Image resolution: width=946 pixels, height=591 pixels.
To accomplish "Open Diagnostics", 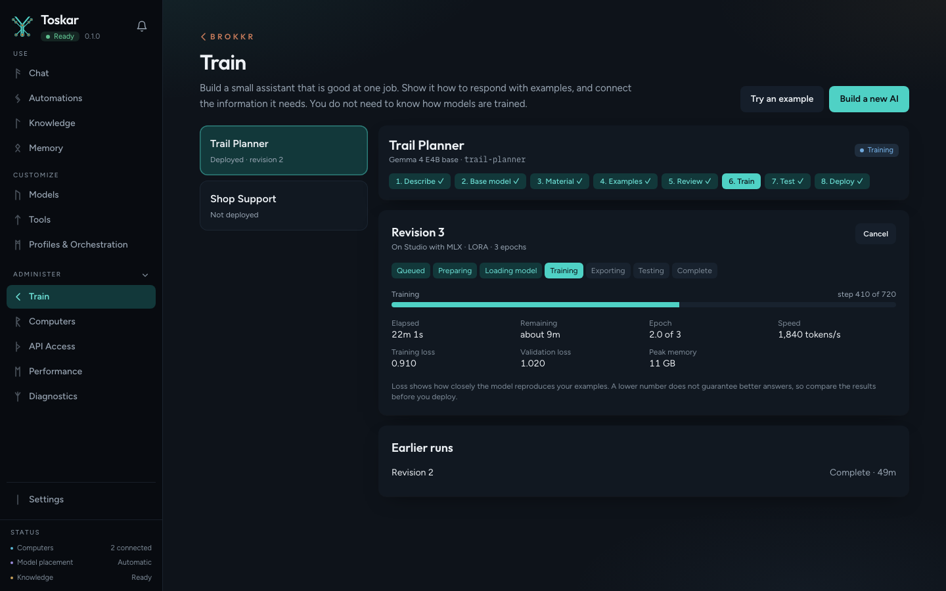I will coord(81,397).
